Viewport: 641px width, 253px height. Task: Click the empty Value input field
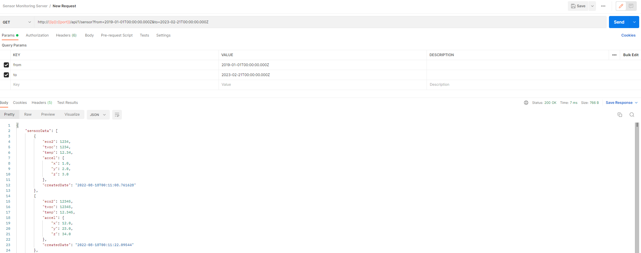point(323,85)
